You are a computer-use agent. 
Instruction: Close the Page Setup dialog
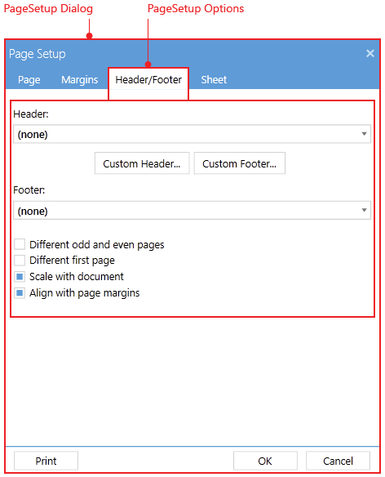[370, 54]
